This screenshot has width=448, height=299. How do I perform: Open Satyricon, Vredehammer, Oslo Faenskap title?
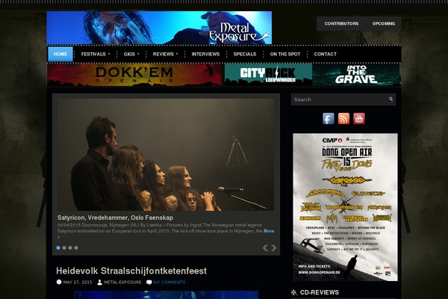[115, 218]
